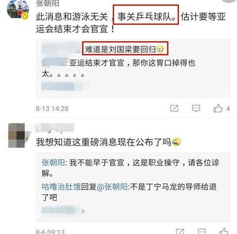Repost second comment using share icon

180,231
